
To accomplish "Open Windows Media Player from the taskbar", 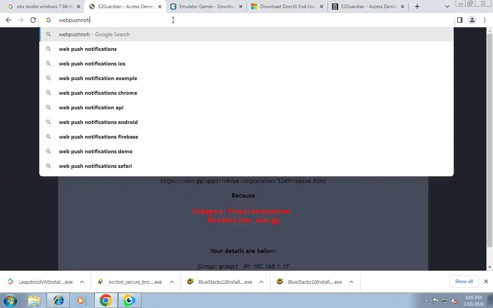I will pyautogui.click(x=82, y=300).
